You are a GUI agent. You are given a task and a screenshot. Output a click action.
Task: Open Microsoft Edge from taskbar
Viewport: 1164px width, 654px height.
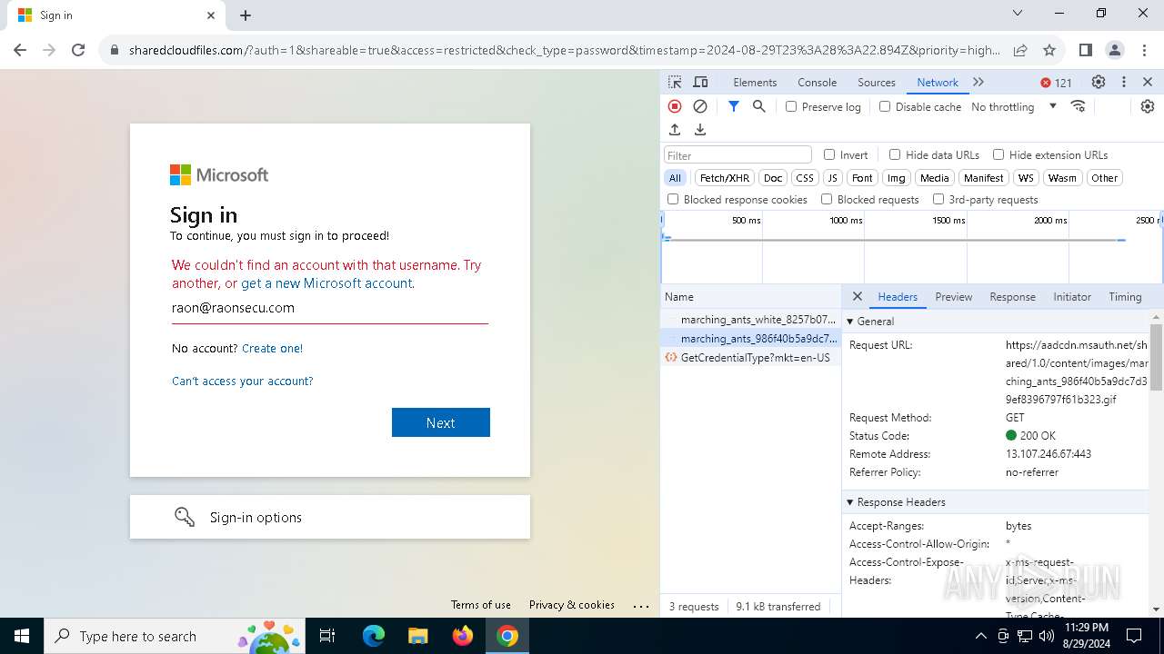click(x=374, y=636)
